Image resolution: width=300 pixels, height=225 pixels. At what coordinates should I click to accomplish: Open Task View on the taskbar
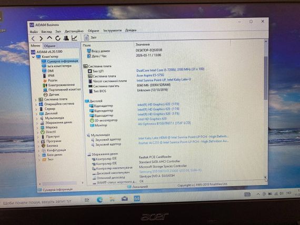point(87,200)
